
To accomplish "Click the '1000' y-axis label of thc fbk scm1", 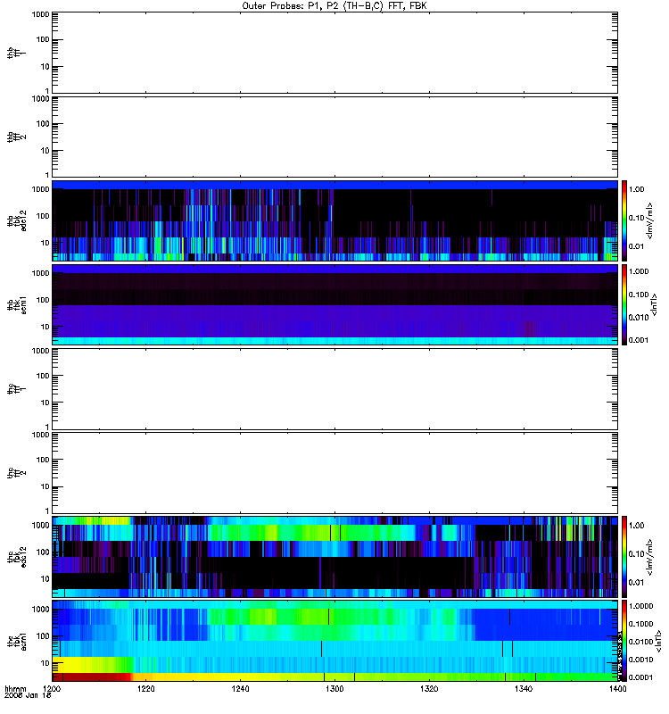I will (x=40, y=610).
